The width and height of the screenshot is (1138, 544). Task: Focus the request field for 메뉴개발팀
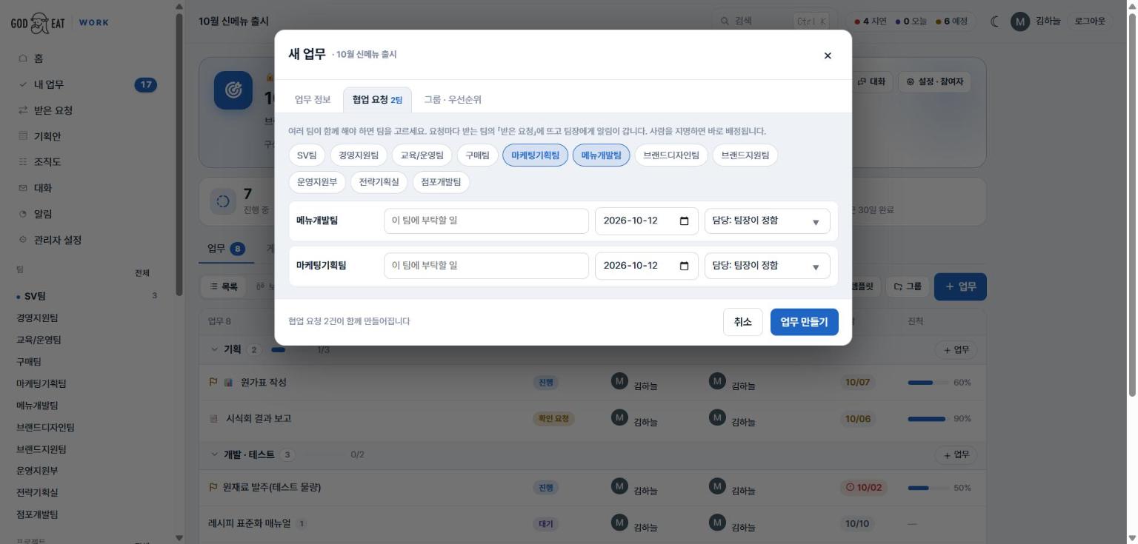coord(486,221)
